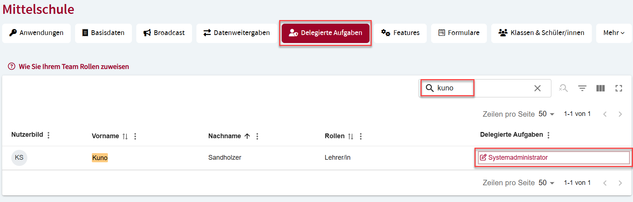Open the Klassen & Schüler/innen tab

(x=541, y=33)
